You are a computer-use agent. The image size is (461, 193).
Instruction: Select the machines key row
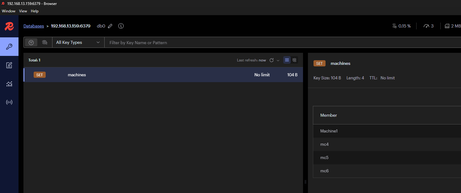point(163,75)
